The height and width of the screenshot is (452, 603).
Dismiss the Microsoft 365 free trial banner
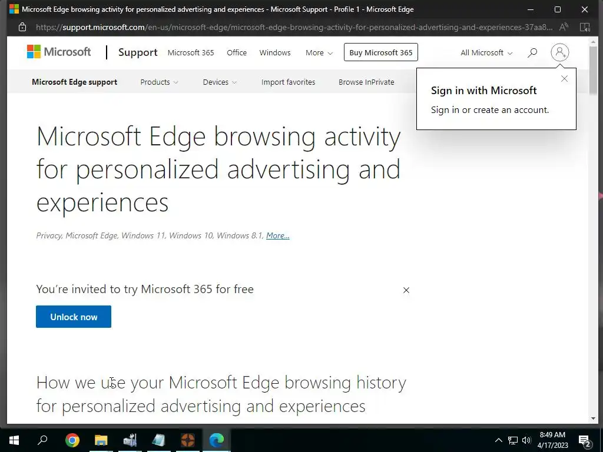[406, 290]
